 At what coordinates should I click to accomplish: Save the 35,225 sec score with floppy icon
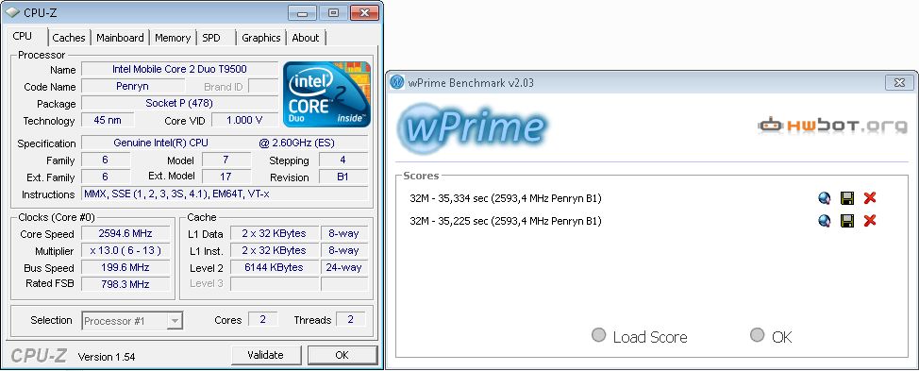[847, 220]
